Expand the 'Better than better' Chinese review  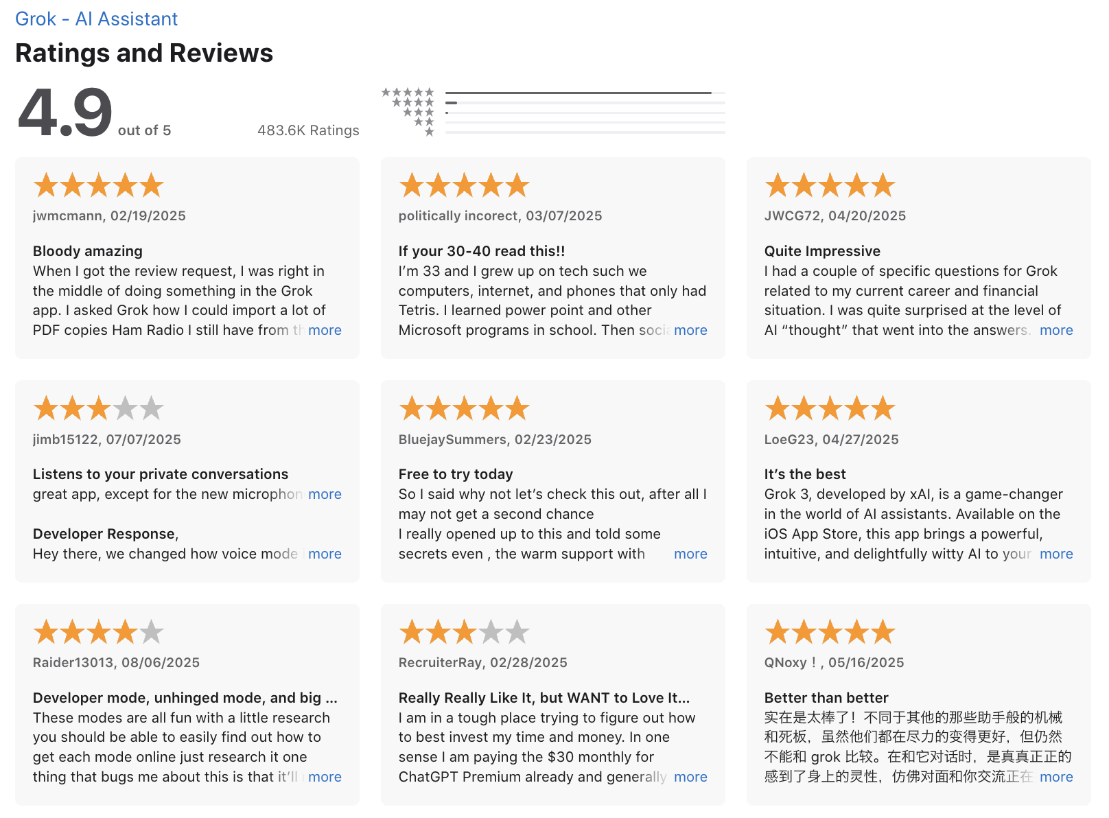[x=1057, y=777]
